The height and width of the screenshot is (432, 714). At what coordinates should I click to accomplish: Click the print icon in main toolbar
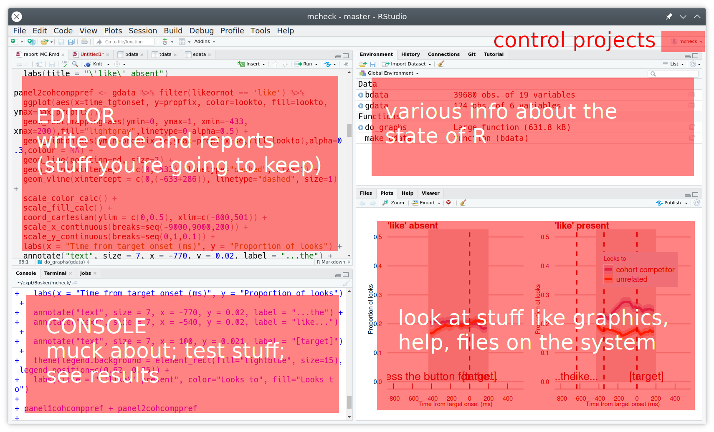pos(84,42)
